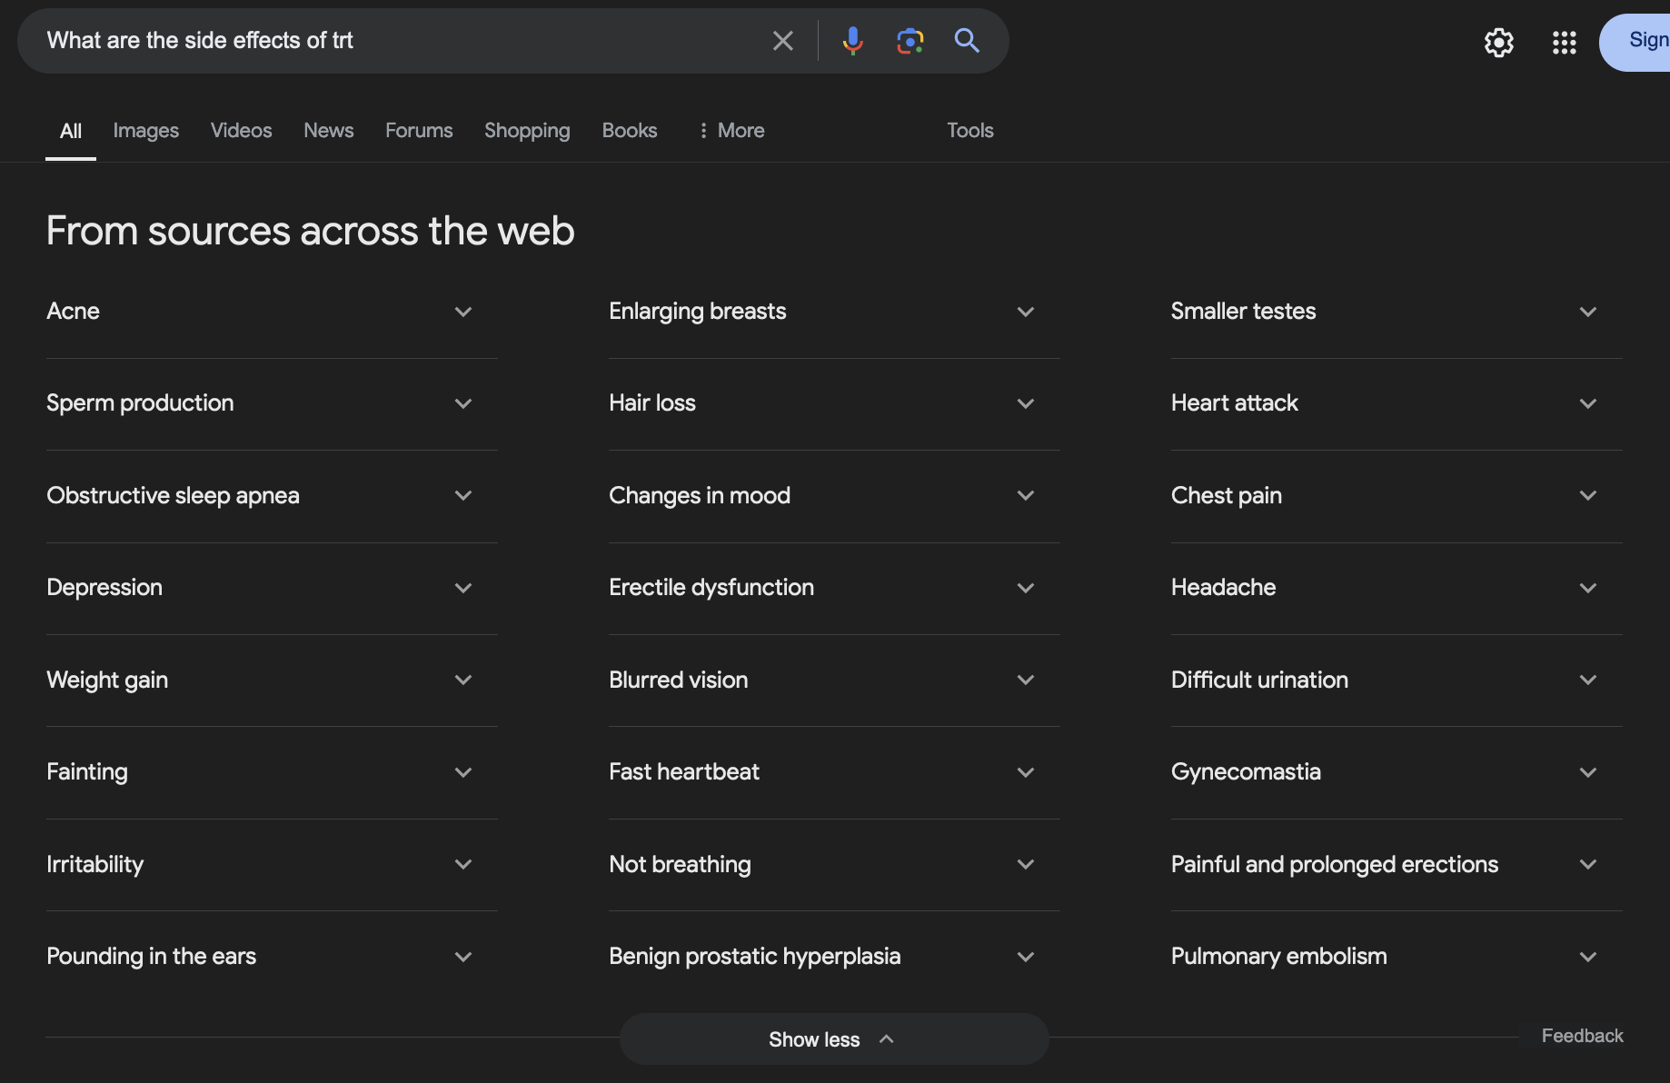Expand the Gynecomastia chevron
The width and height of the screenshot is (1670, 1083).
pos(1588,772)
